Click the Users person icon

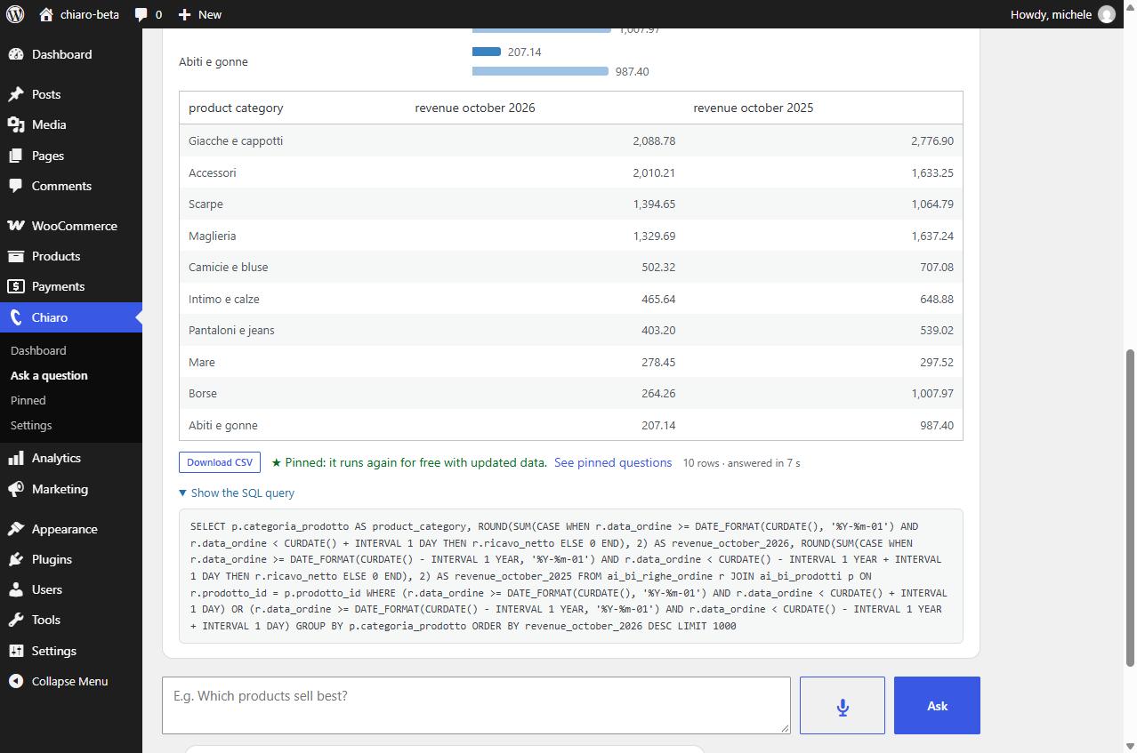[16, 589]
